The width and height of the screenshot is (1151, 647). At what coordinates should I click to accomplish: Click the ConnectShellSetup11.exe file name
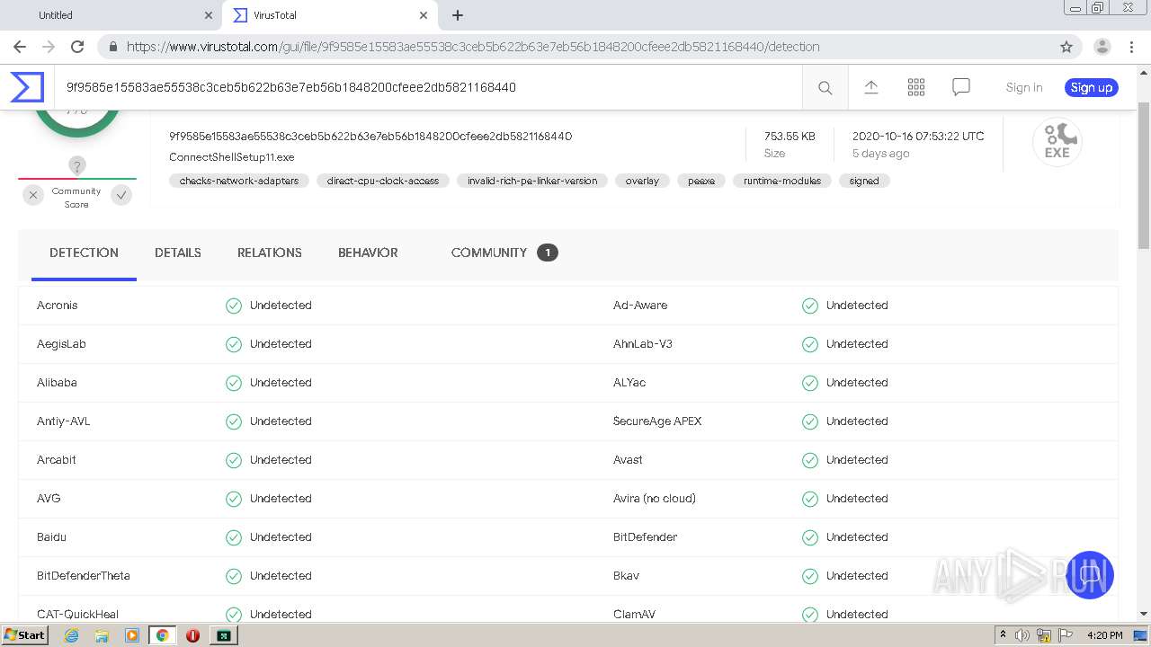tap(232, 157)
